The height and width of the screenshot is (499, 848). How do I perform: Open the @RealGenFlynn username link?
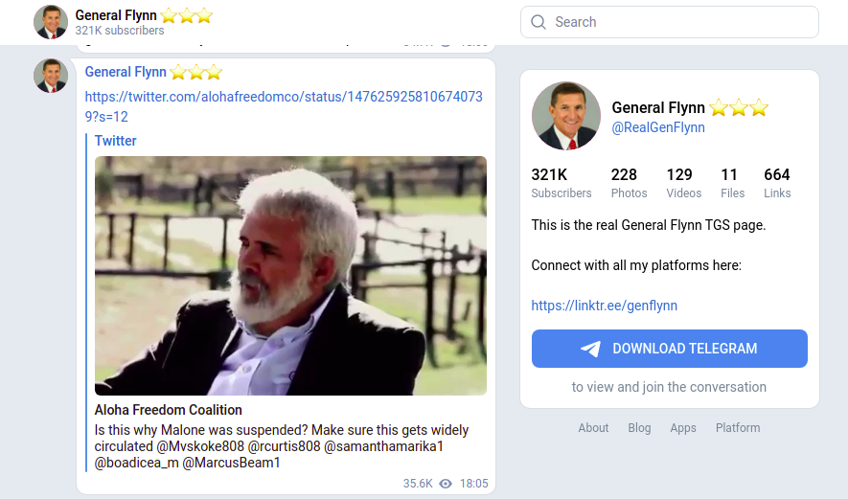click(x=658, y=127)
